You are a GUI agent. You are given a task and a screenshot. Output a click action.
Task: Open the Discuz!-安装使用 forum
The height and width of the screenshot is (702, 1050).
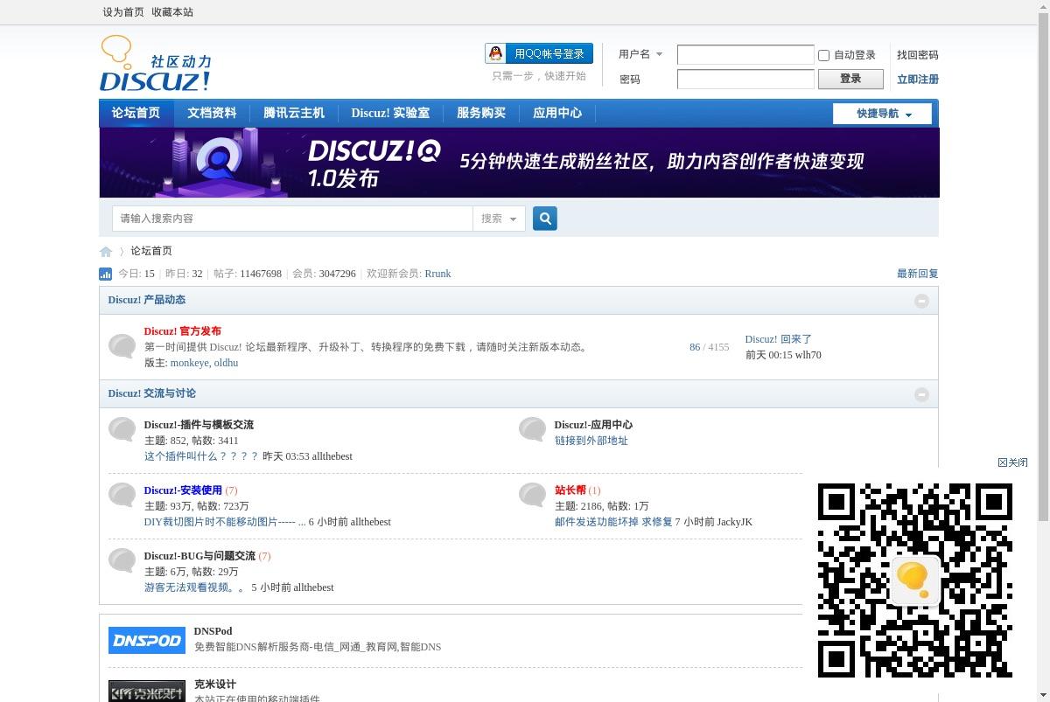183,490
